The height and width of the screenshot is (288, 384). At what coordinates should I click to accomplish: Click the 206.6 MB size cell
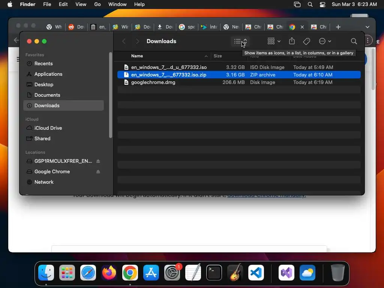tap(233, 82)
